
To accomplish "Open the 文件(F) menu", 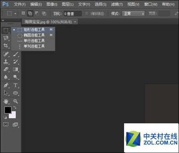I will [20, 4].
